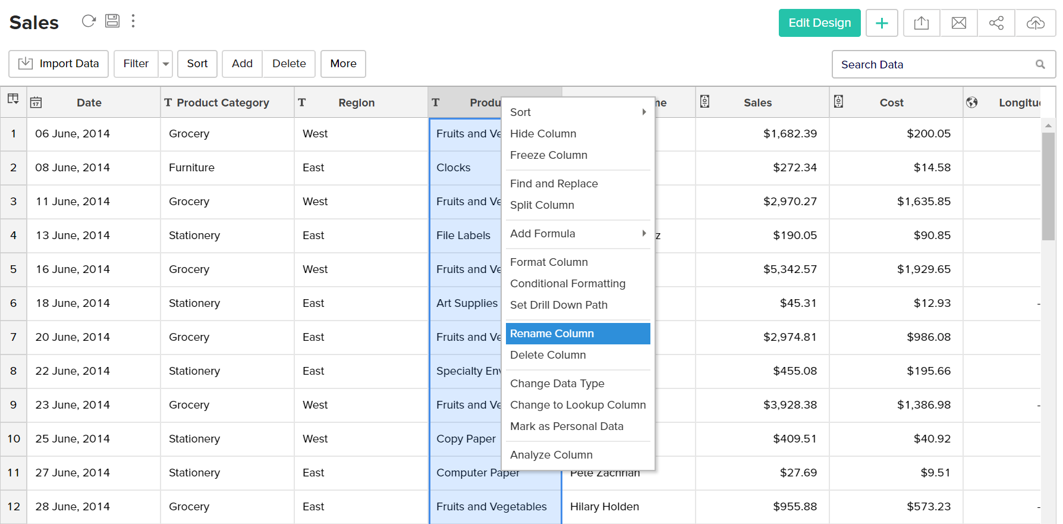Select Conditional Formatting menu option
Viewport: 1063px width, 524px height.
(x=568, y=284)
